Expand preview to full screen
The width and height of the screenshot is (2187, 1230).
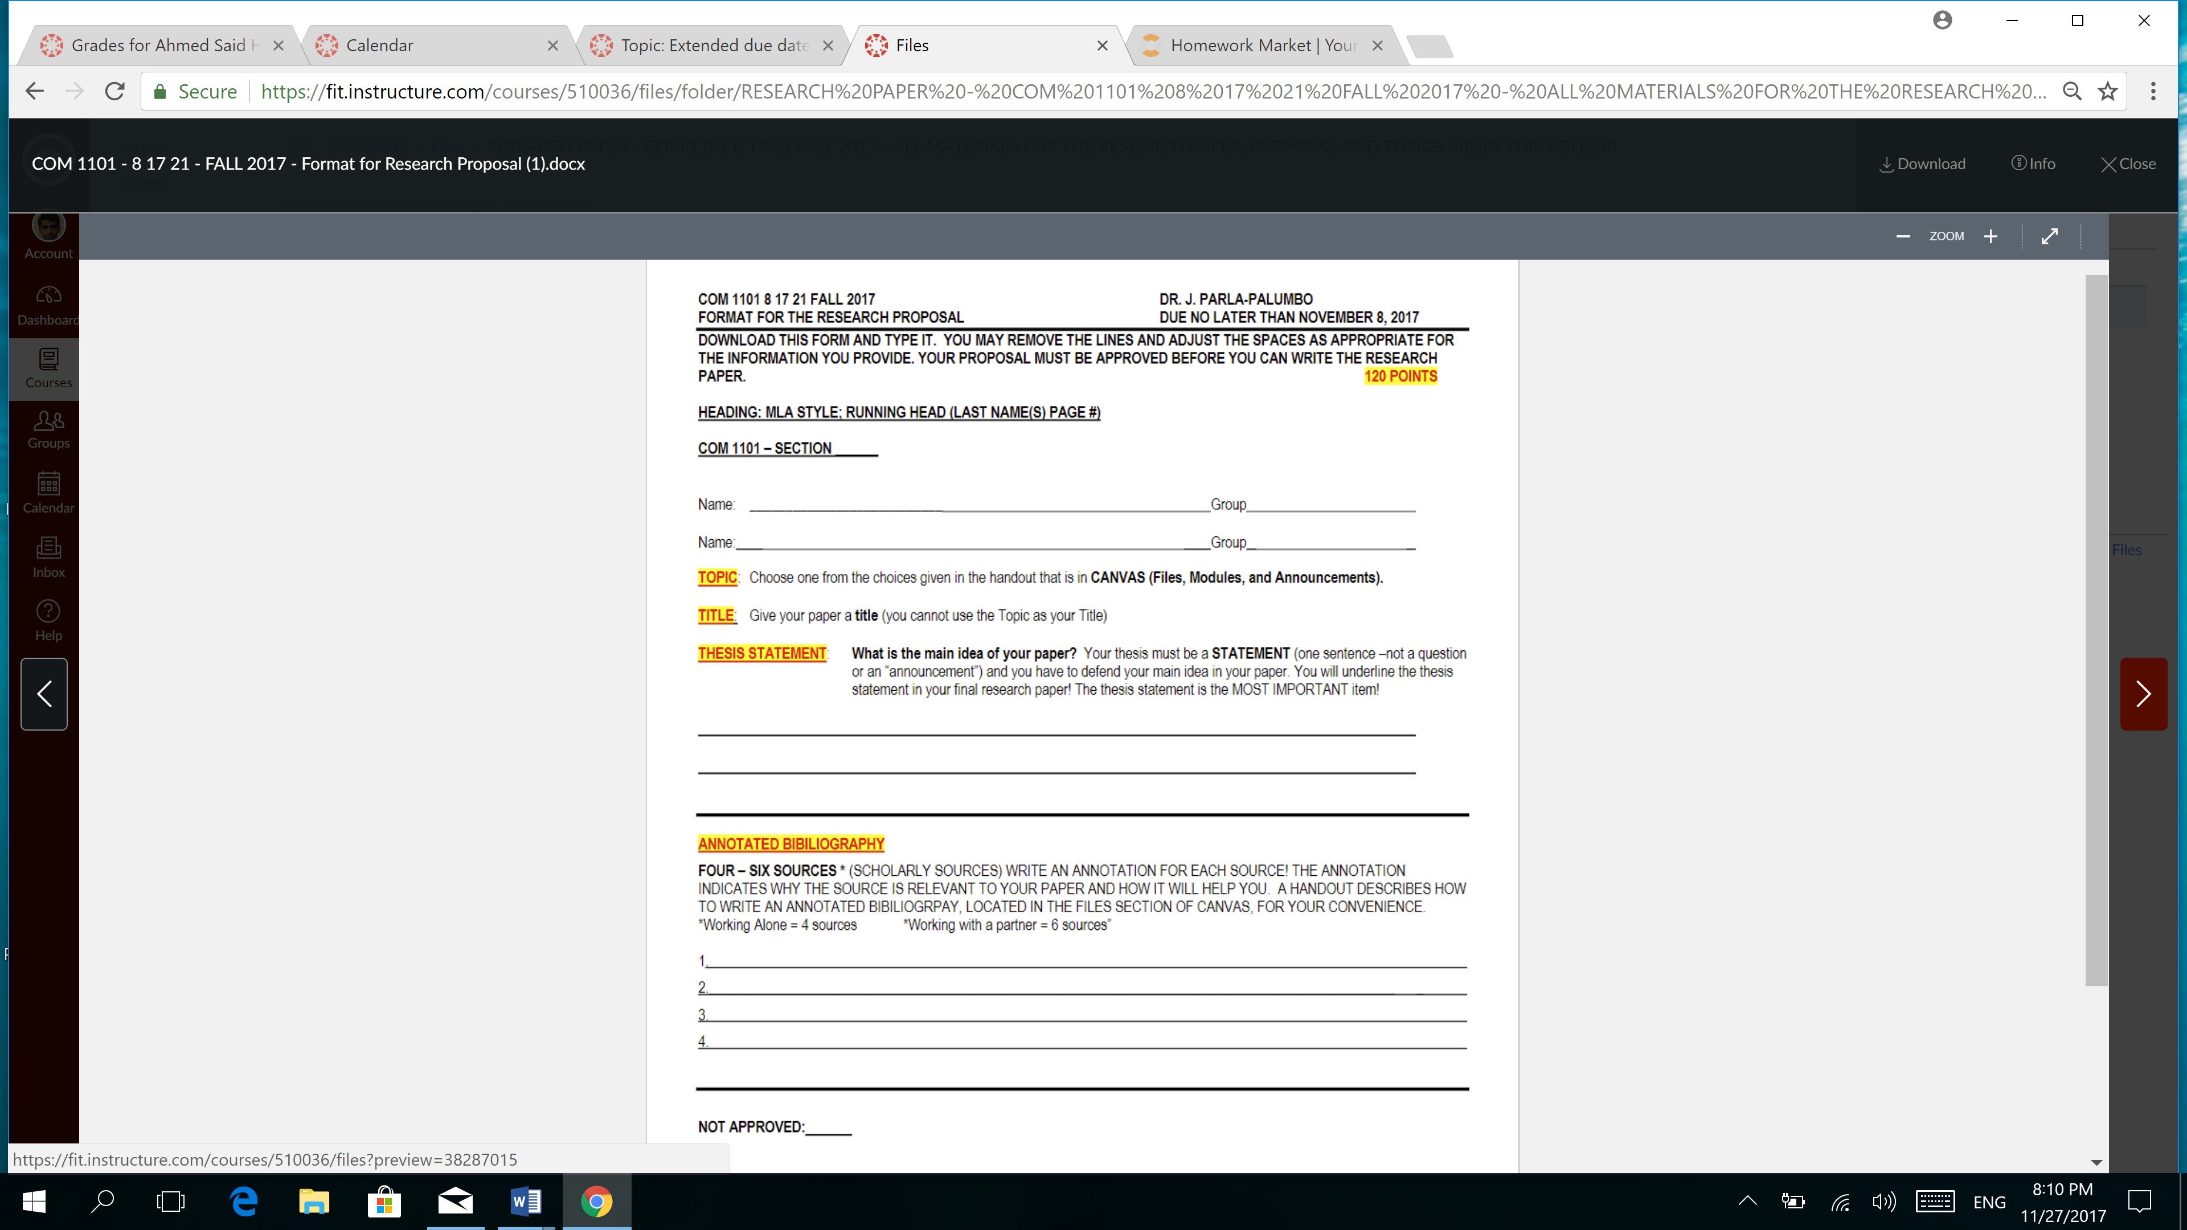pos(2050,236)
